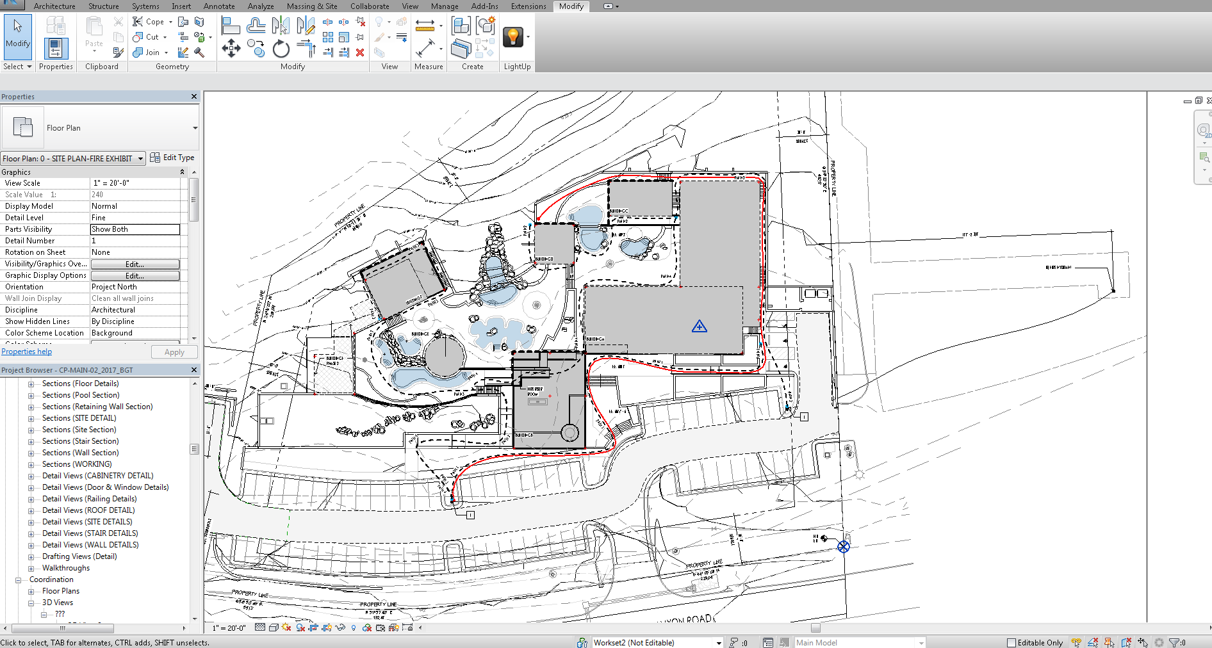
Task: Select the Align tool
Action: coord(231,26)
